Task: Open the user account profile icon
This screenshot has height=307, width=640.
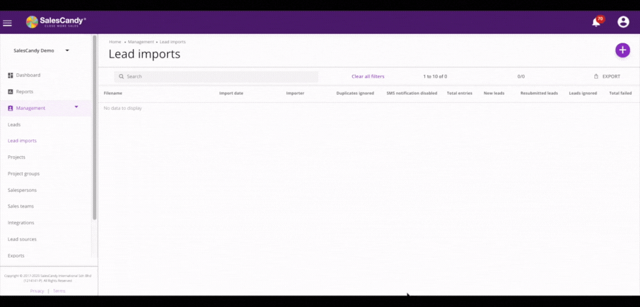Action: pyautogui.click(x=623, y=22)
